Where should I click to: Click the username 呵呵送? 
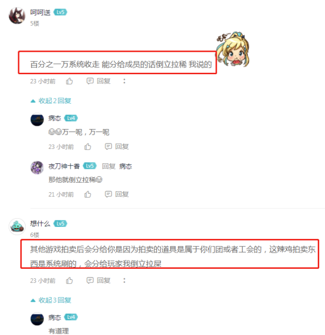[x=40, y=12]
